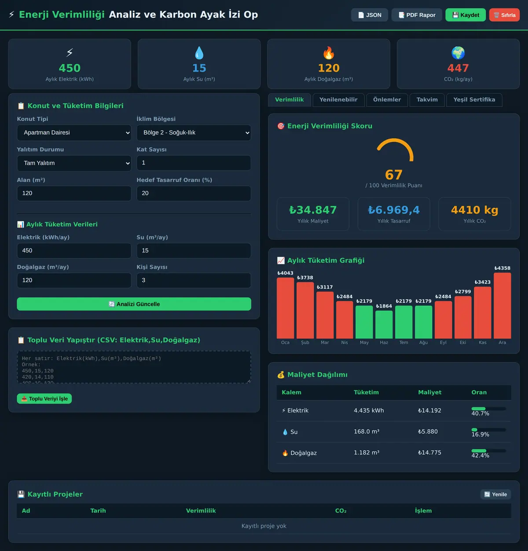Click into the Alan (m²) field

point(74,194)
